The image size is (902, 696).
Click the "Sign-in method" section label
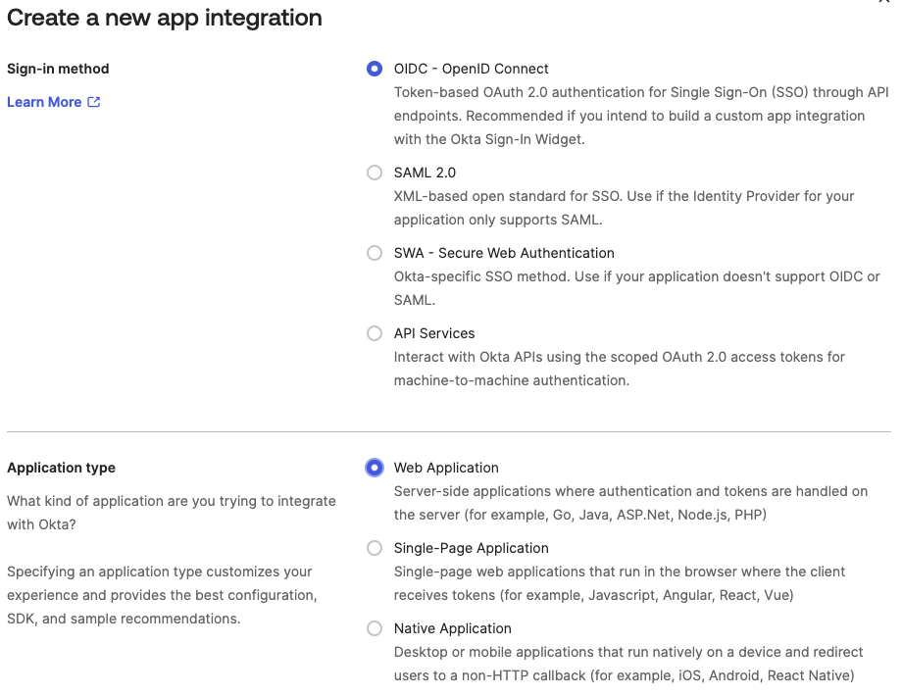[x=58, y=69]
